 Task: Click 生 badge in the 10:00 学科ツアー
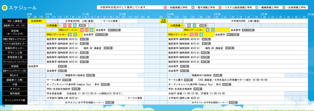pyautogui.click(x=75, y=34)
